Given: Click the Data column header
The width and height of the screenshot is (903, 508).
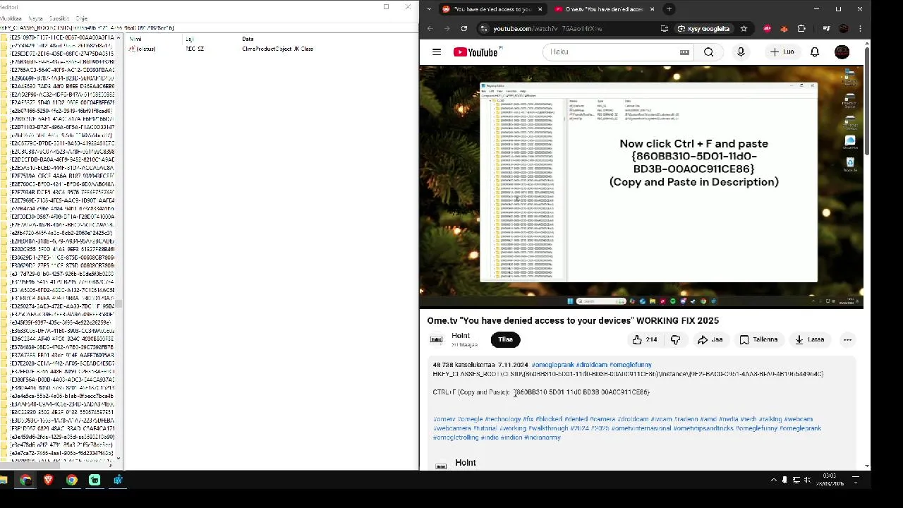Looking at the screenshot, I should click(248, 39).
